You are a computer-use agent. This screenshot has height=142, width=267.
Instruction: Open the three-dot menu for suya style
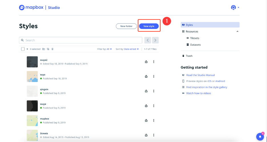[x=154, y=76]
